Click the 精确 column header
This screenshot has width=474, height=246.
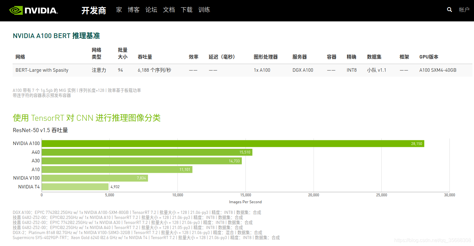tap(351, 57)
